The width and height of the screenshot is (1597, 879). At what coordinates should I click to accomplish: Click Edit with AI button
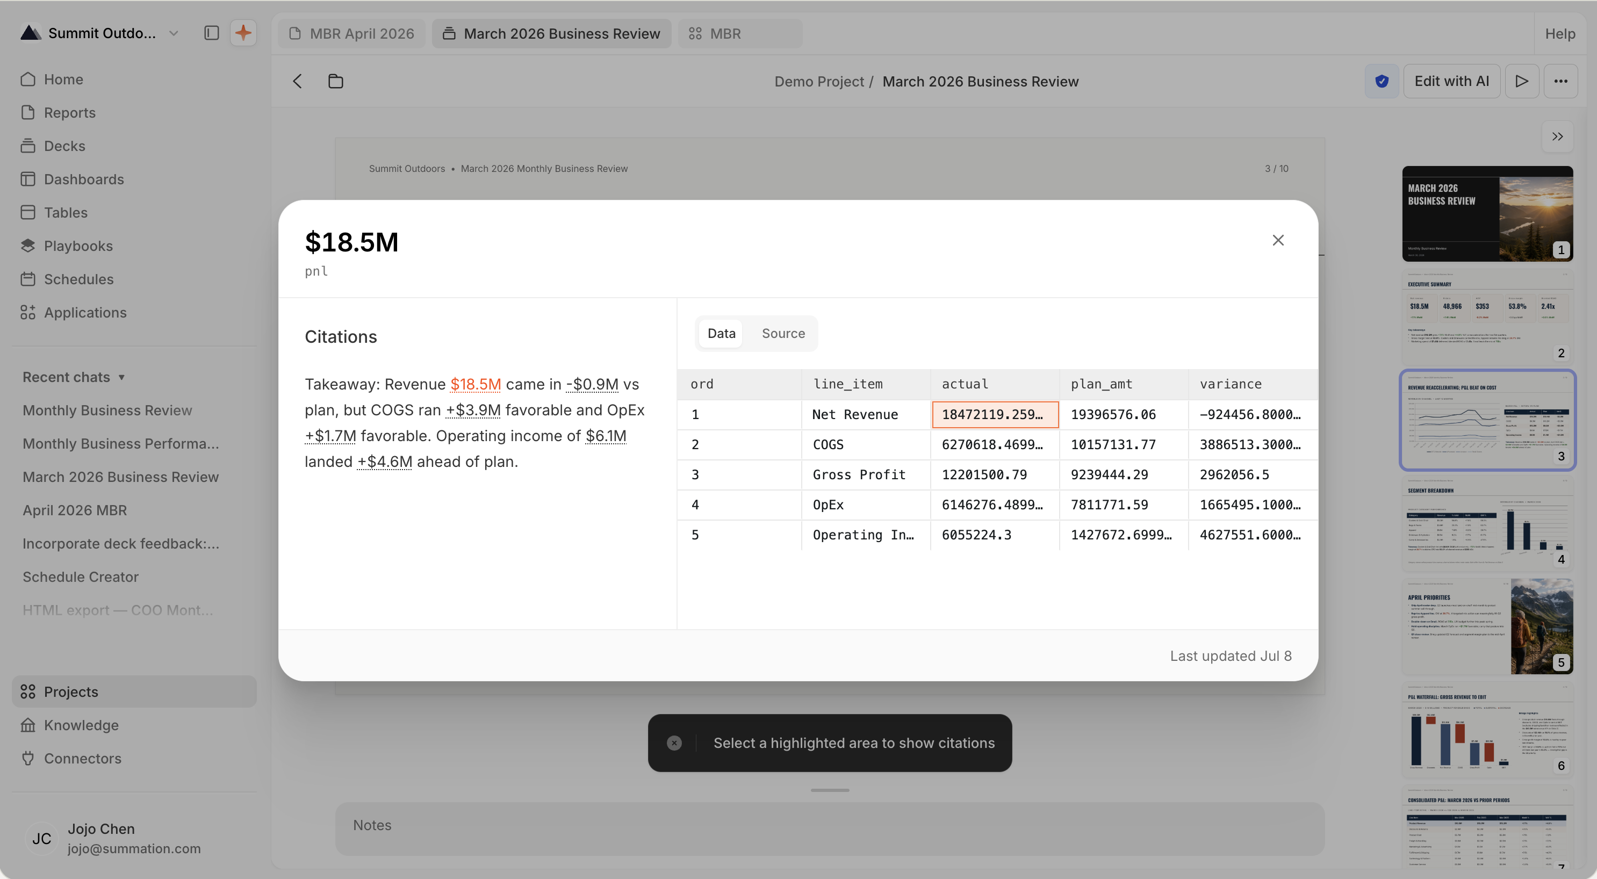[1451, 81]
